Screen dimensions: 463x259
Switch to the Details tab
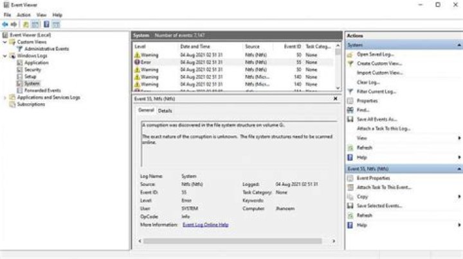coord(165,111)
